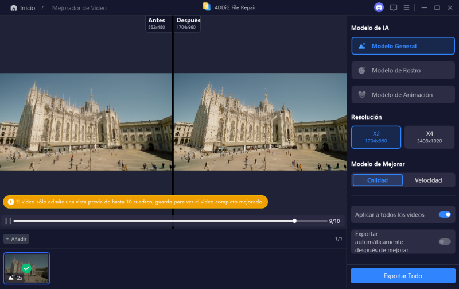Click the feedback chat bubble icon
Screen dimensions: 459x289
(x=394, y=7)
